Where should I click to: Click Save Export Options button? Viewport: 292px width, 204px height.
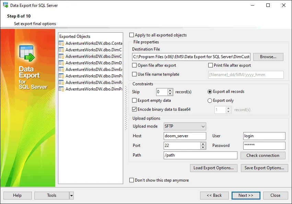(x=264, y=168)
